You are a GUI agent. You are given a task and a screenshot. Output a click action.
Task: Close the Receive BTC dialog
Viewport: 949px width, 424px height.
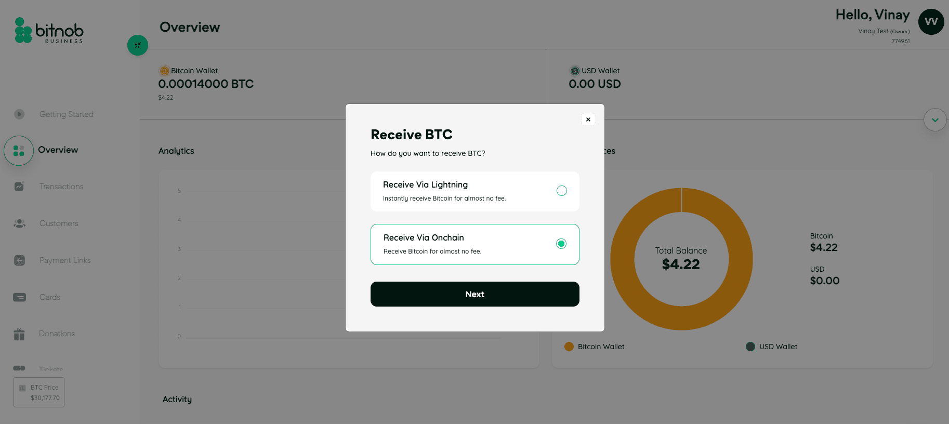point(588,119)
